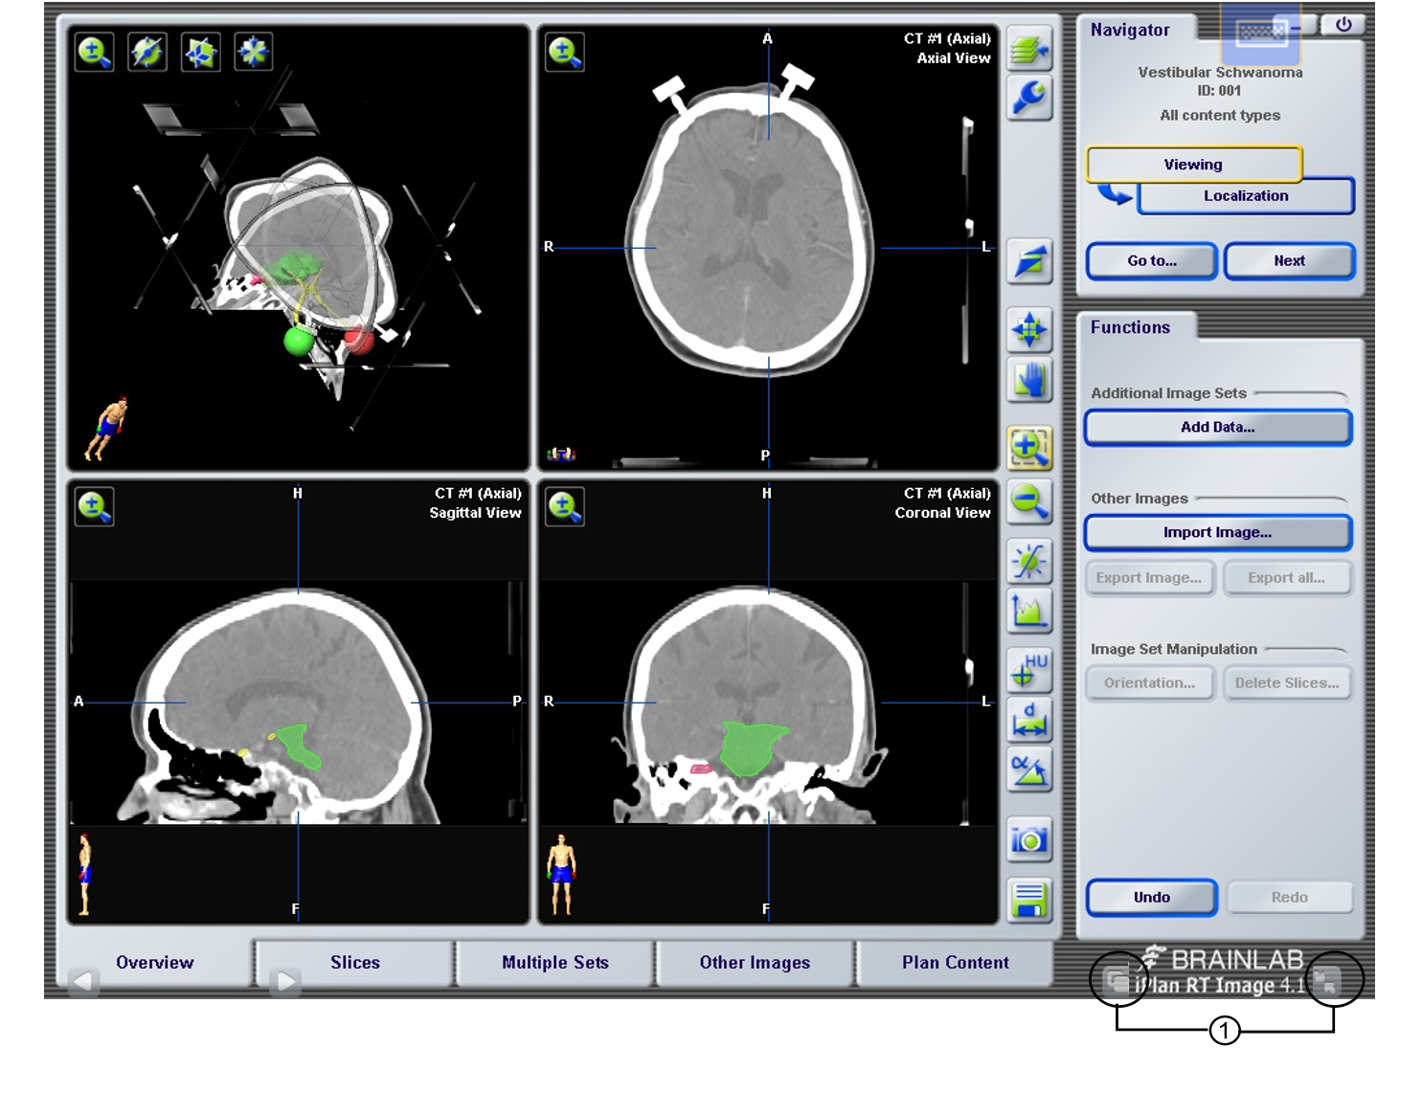Click the Undo button
Screen dimensions: 1422x1115
(x=1152, y=897)
